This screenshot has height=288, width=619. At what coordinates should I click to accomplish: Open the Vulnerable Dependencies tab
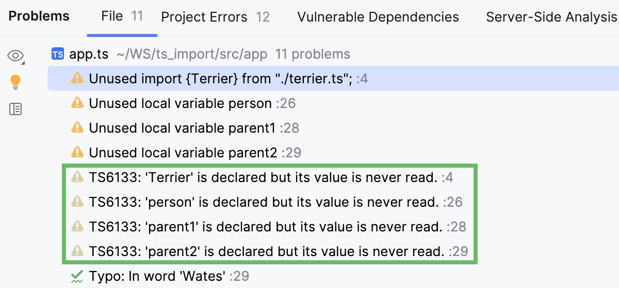(x=378, y=17)
